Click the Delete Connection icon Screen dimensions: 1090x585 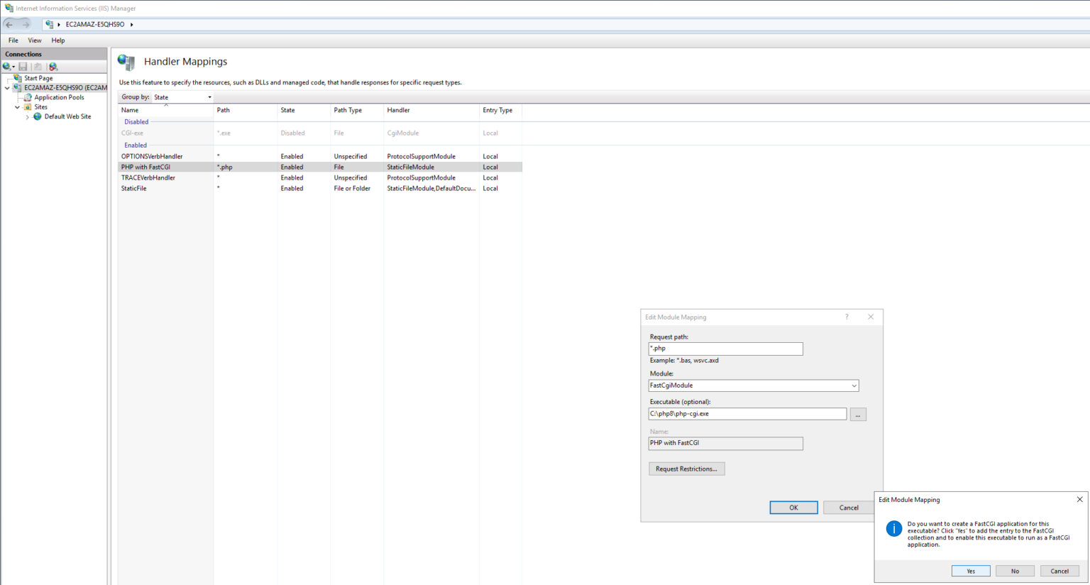coord(53,67)
